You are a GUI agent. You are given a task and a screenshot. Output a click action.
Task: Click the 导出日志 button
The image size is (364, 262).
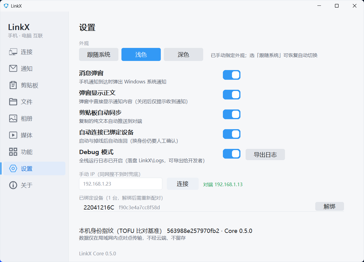(265, 155)
